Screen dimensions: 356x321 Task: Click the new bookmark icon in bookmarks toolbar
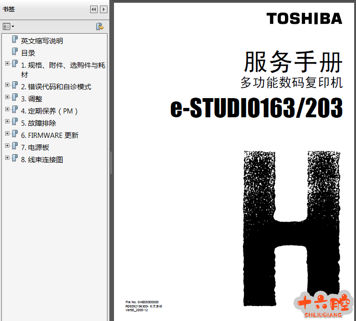click(100, 27)
